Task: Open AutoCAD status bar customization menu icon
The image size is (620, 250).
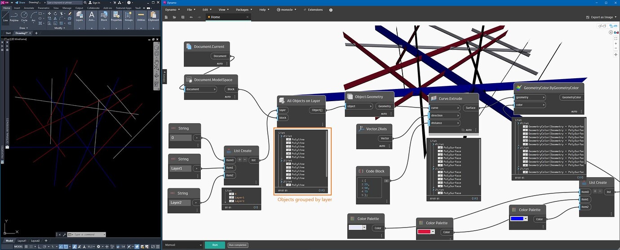Action: (x=158, y=246)
